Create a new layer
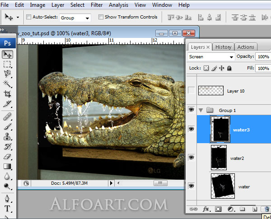This screenshot has height=219, width=271. 254,210
